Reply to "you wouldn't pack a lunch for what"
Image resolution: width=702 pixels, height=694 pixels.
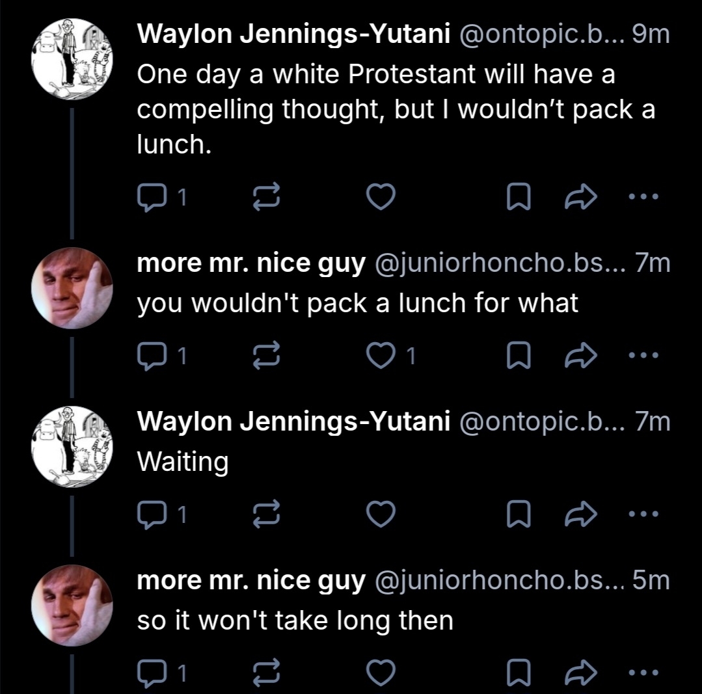[152, 355]
